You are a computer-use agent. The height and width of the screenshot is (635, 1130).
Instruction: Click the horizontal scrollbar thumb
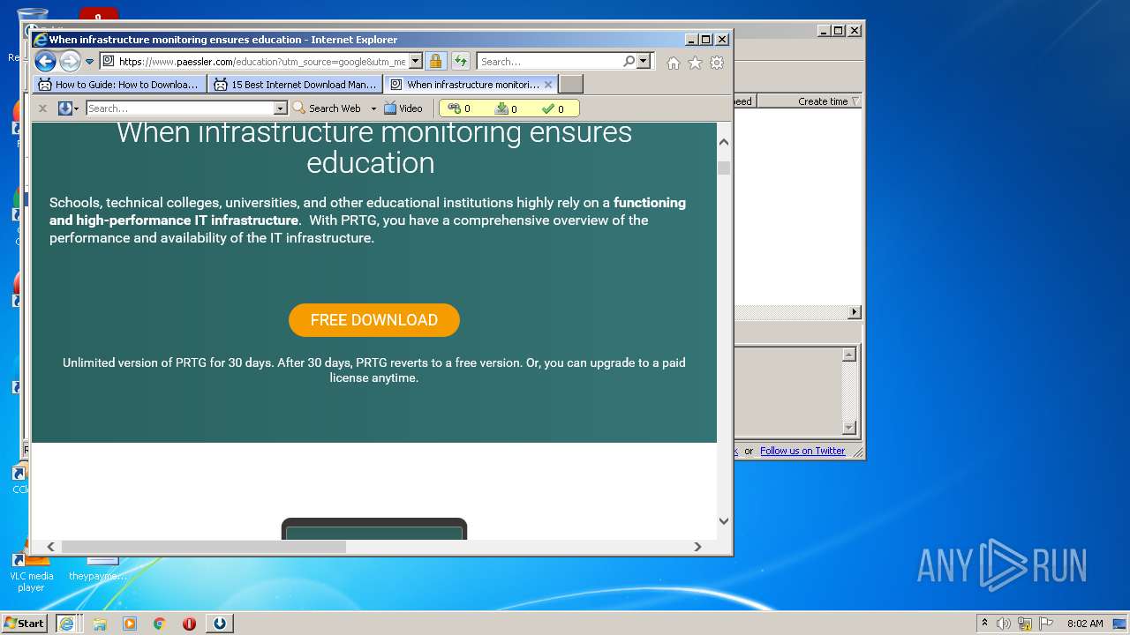(204, 547)
